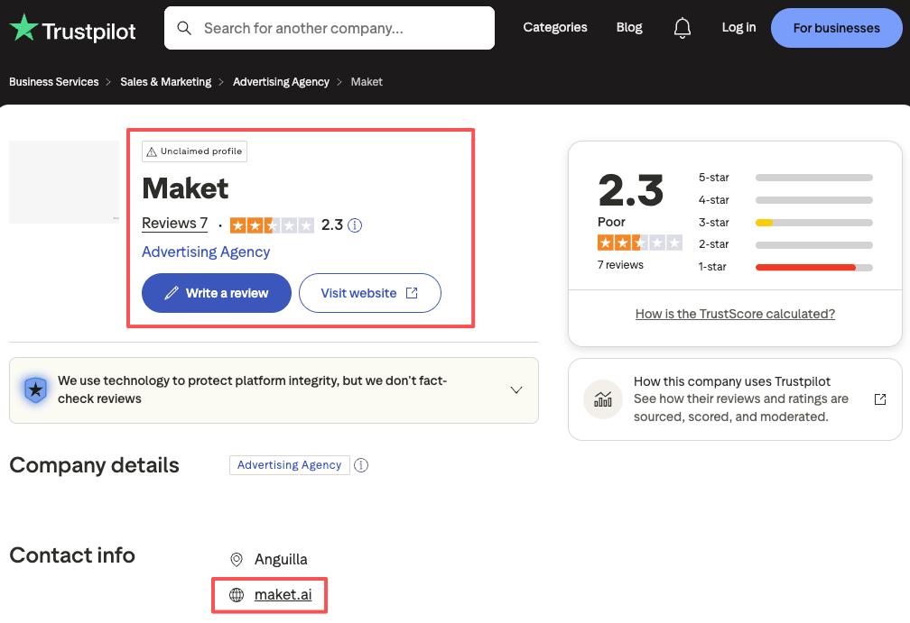Click Log in
This screenshot has height=623, width=910.
point(738,27)
